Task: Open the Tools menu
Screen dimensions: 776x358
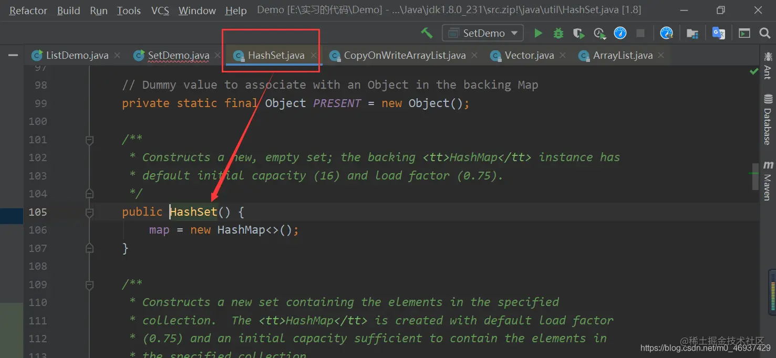Action: pos(129,10)
